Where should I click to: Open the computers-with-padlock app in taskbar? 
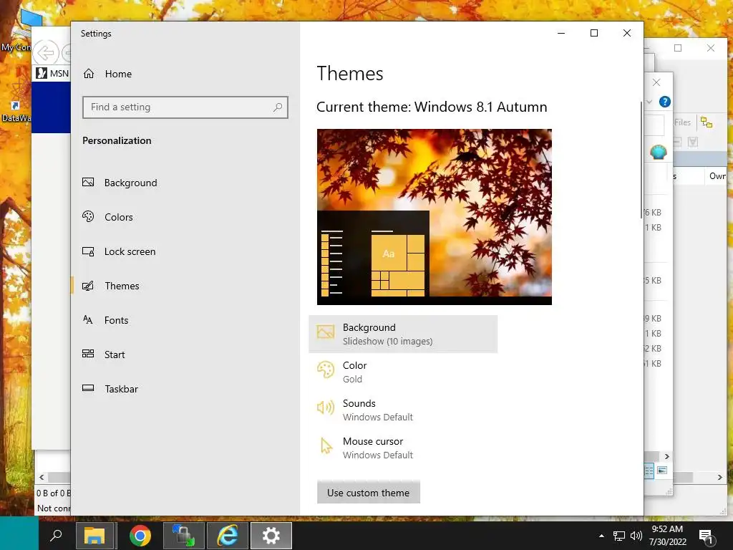click(x=184, y=535)
